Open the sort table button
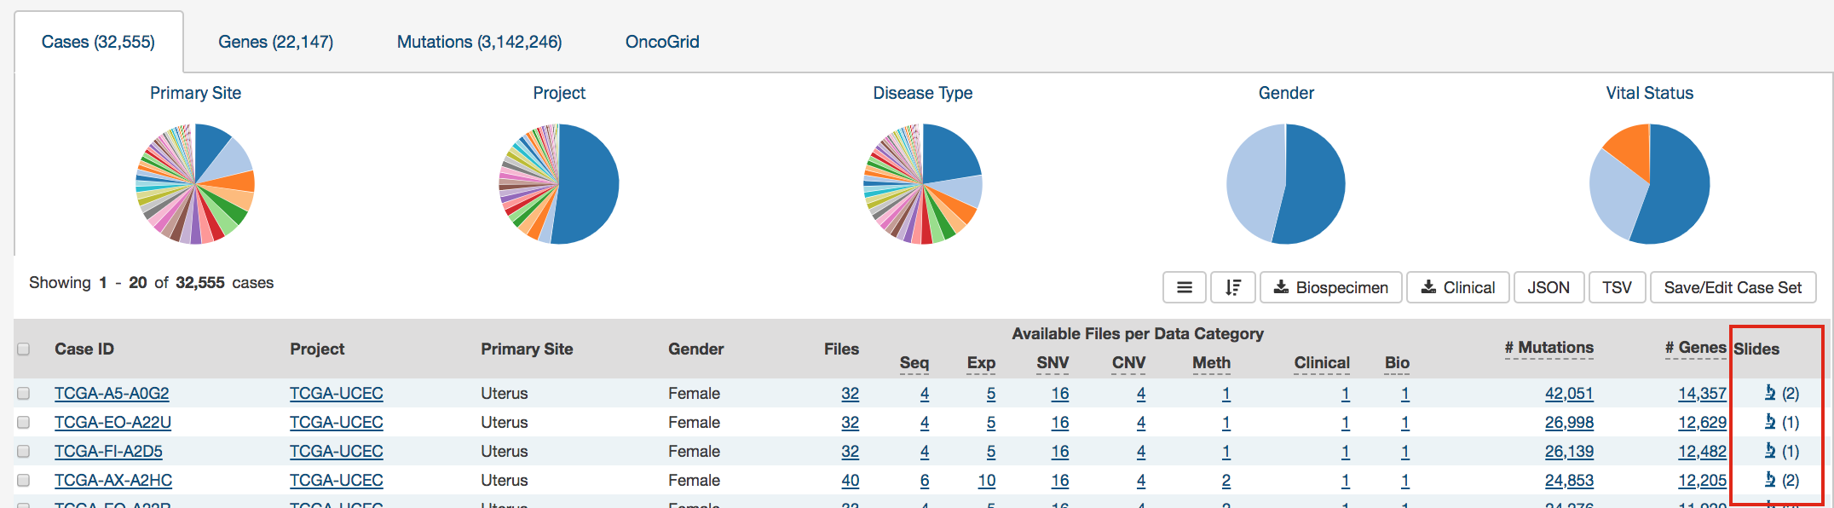The image size is (1834, 508). pos(1233,287)
